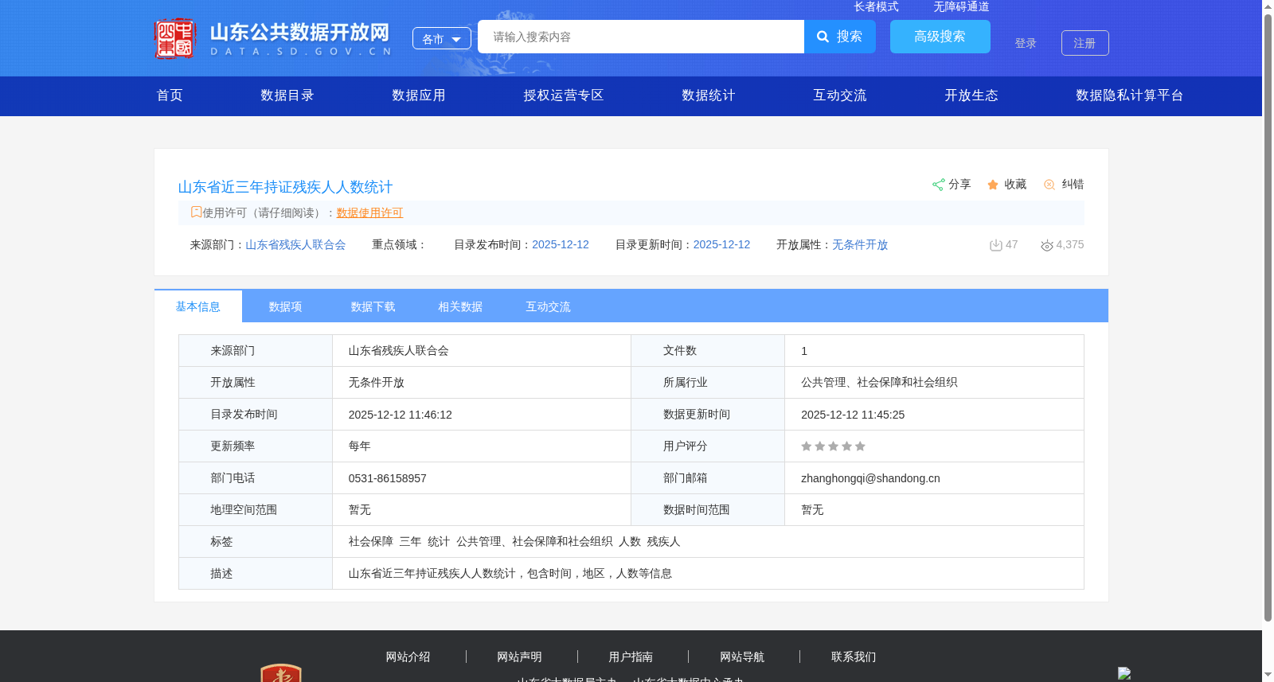Viewport: 1274px width, 682px height.
Task: Click the 公共管理、社会保障和社会组织 industry value
Action: (x=879, y=382)
